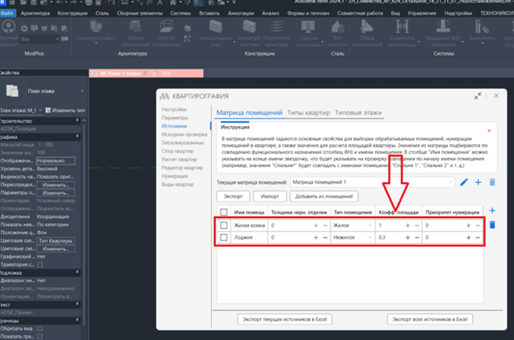Open Настройки section in dialog sidebar
The image size is (514, 340).
click(174, 109)
